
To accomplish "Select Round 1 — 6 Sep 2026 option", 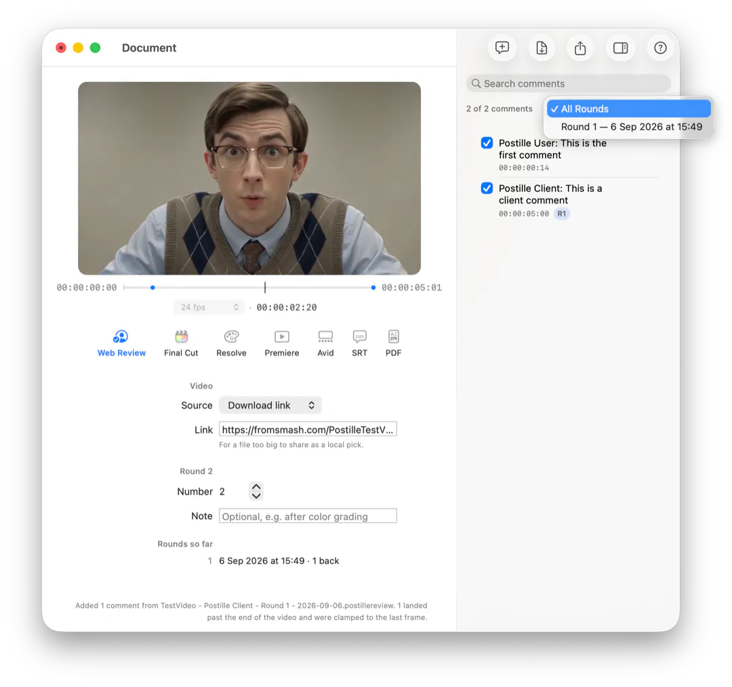I will tap(629, 127).
